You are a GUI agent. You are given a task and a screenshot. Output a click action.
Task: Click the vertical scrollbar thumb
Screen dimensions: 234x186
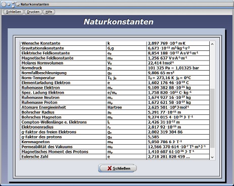point(212,118)
